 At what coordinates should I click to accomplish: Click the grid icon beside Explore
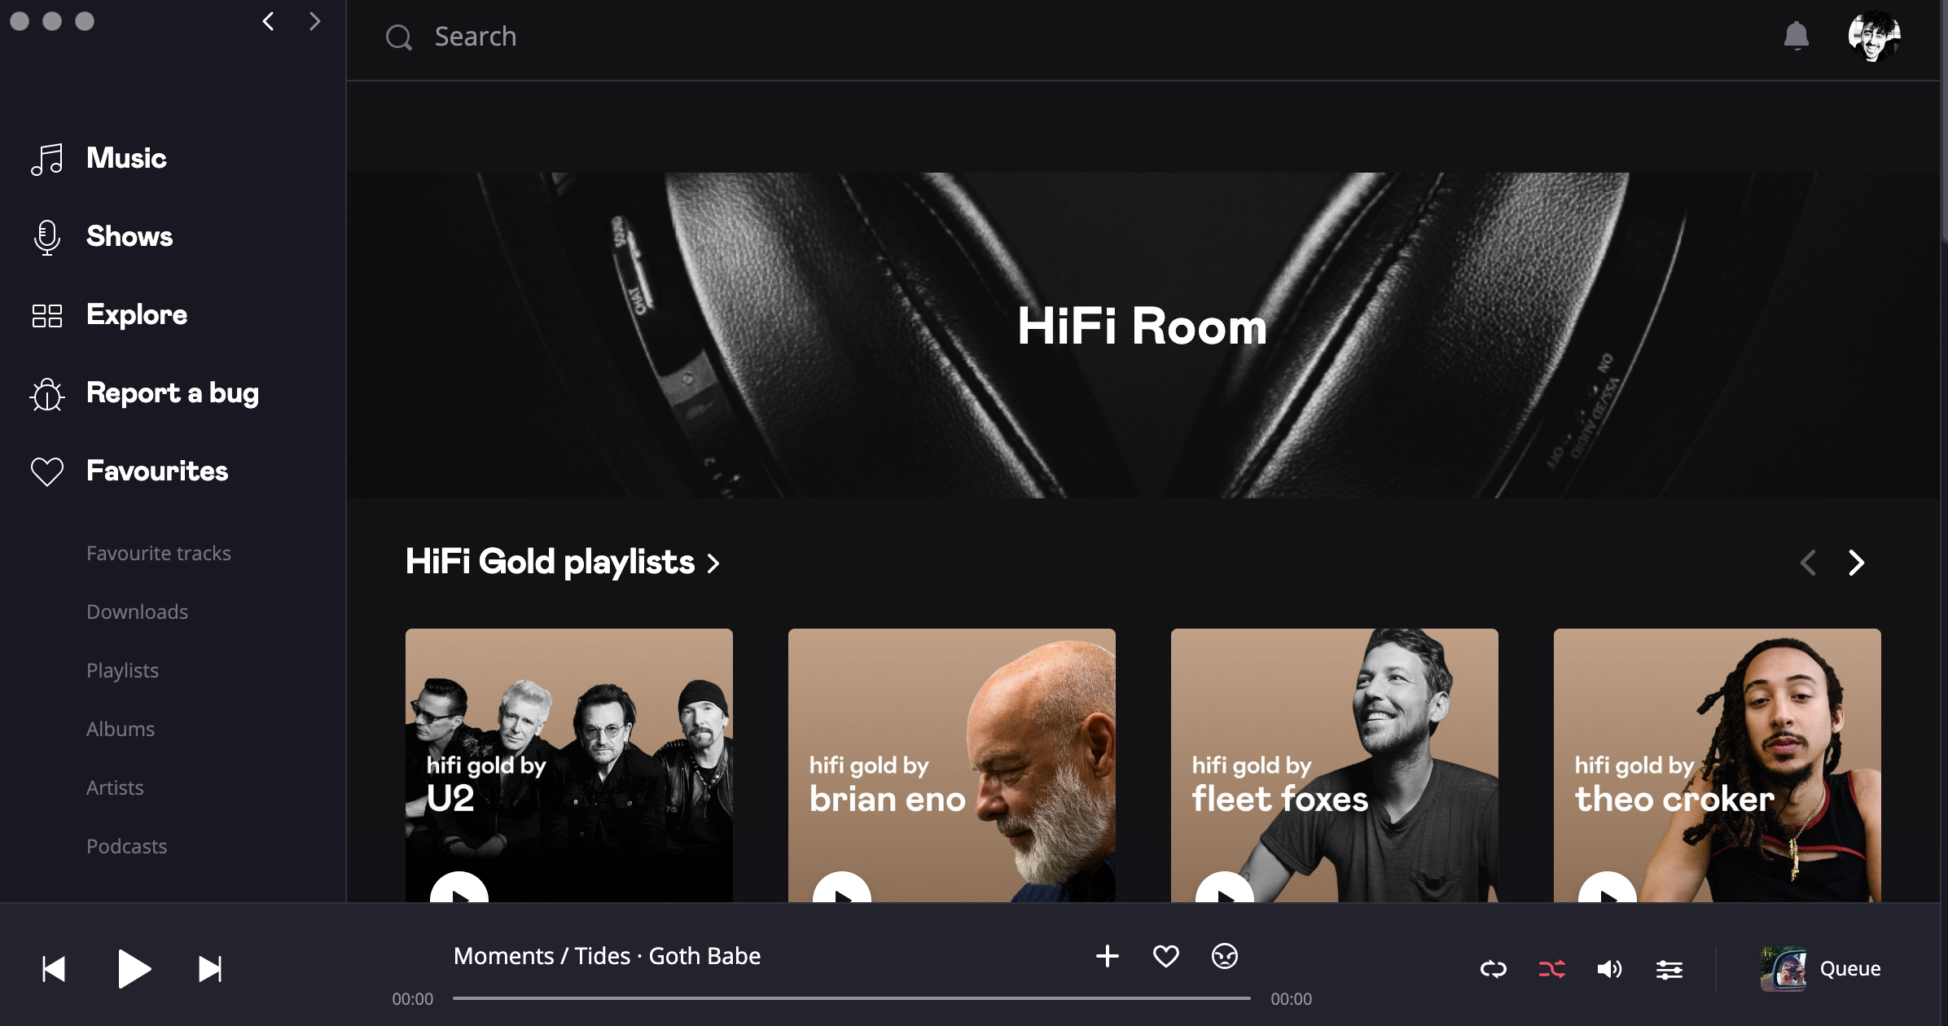47,315
